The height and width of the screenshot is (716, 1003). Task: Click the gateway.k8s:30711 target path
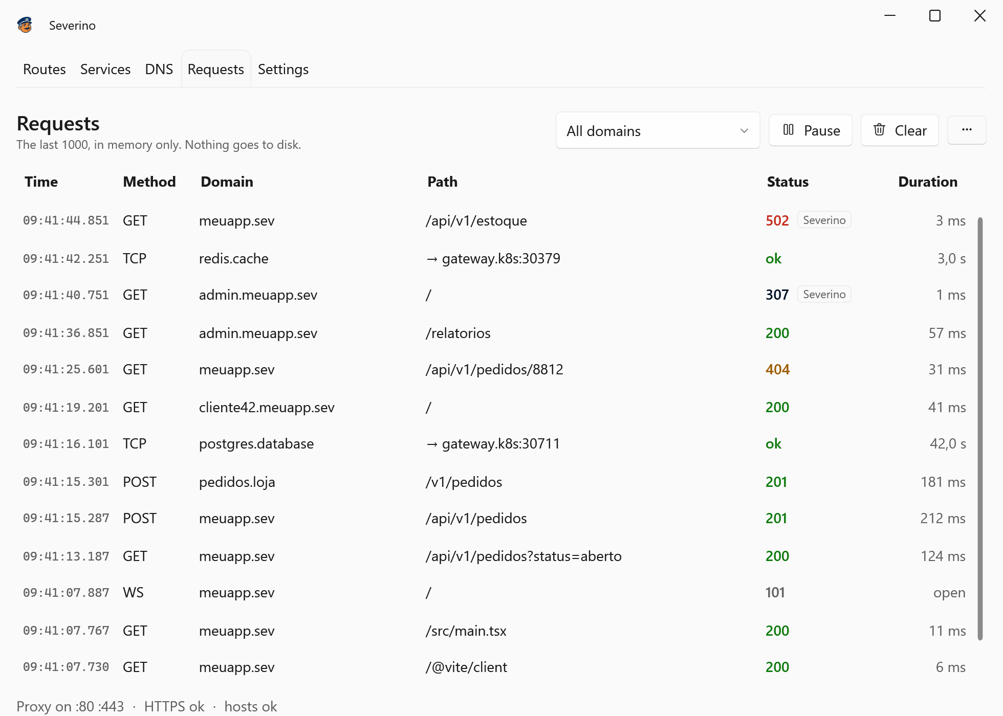(x=493, y=443)
